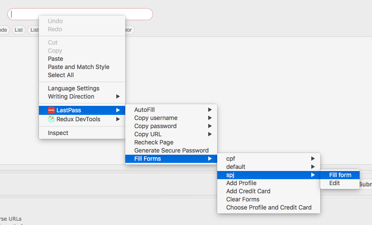
Task: Open the Writing Direction entry
Action: tap(82, 96)
